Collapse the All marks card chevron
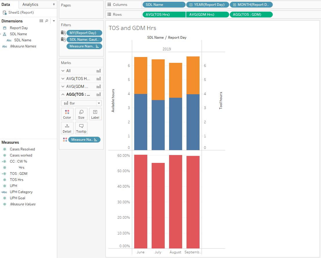Viewport: 321px width, 258px height. pos(63,71)
